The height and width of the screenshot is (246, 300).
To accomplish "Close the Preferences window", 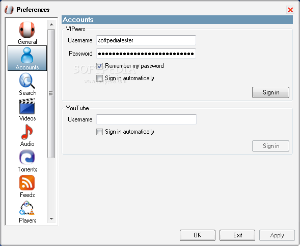I will point(290,10).
